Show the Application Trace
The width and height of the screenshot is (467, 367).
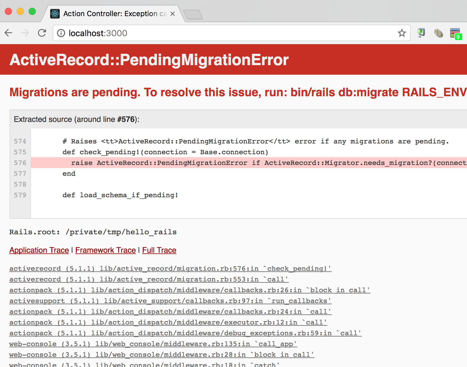pos(39,250)
